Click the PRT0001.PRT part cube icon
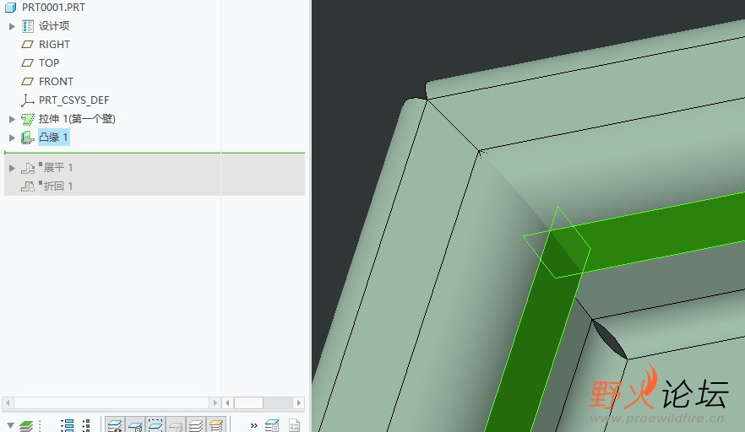The height and width of the screenshot is (432, 745). point(10,7)
